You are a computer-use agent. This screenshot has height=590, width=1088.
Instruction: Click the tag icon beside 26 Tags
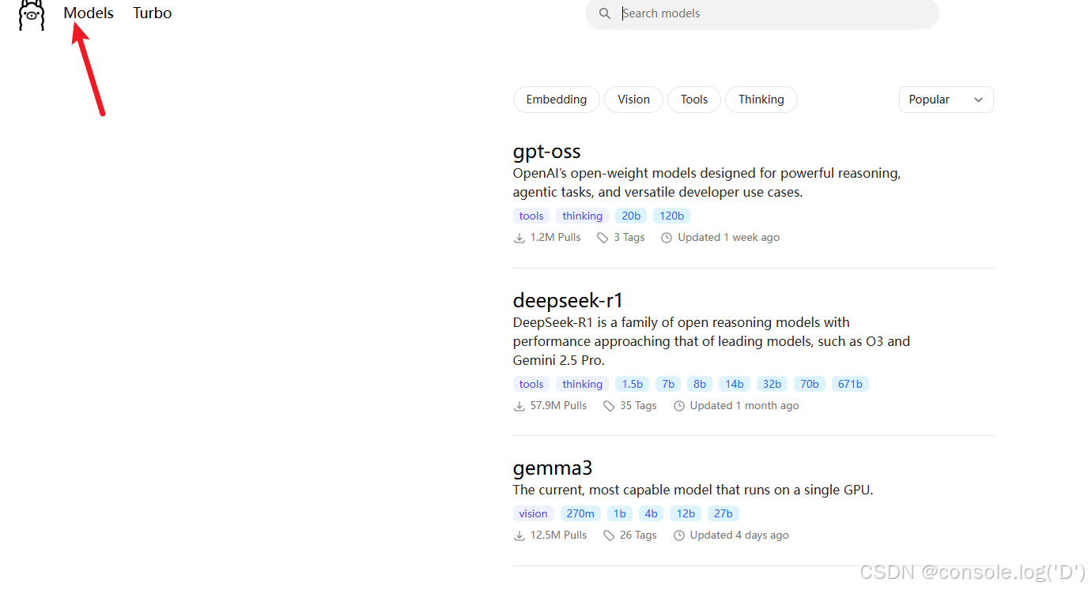coord(609,536)
